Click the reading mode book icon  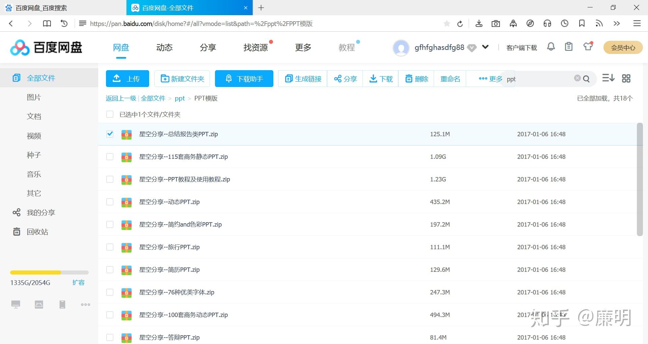click(x=47, y=23)
